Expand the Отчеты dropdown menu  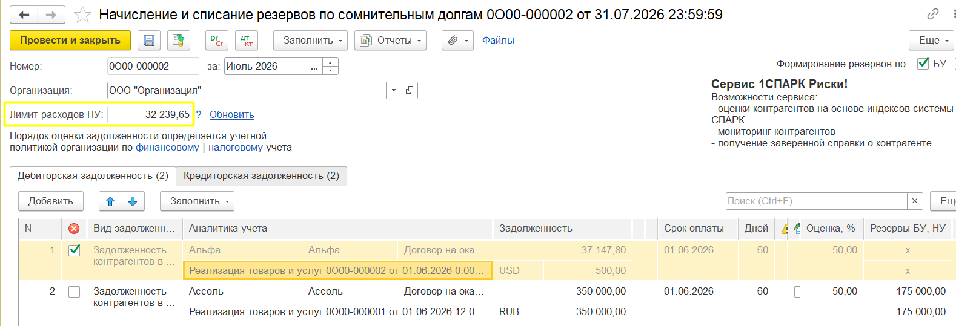(x=390, y=41)
